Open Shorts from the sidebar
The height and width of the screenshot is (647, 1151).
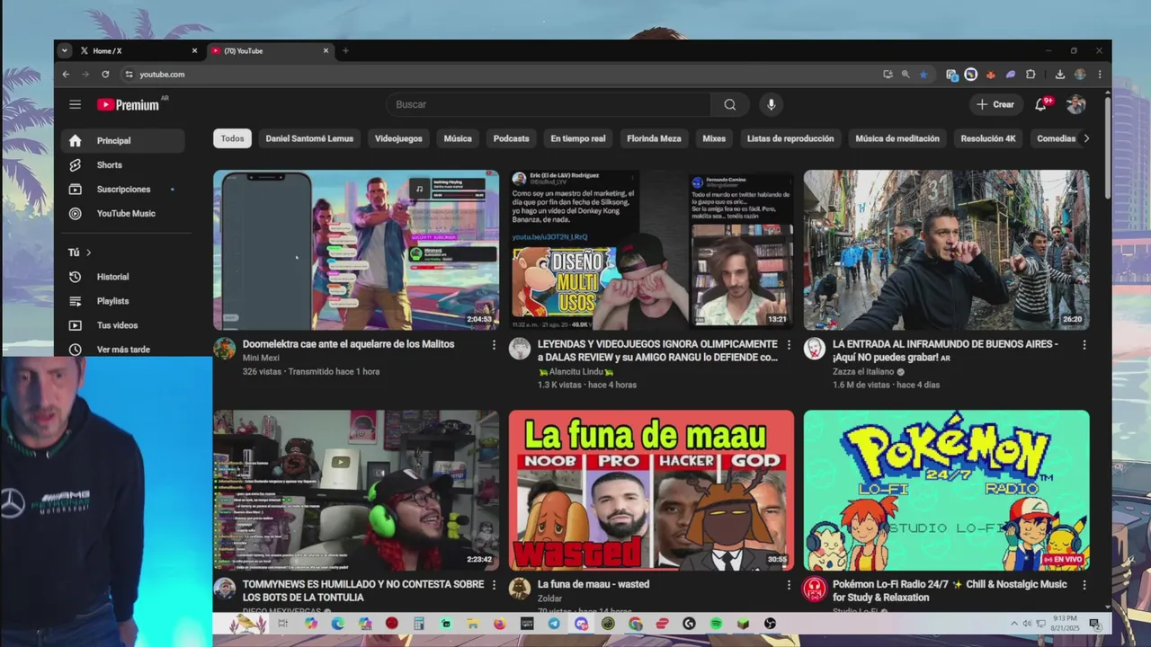pyautogui.click(x=123, y=164)
